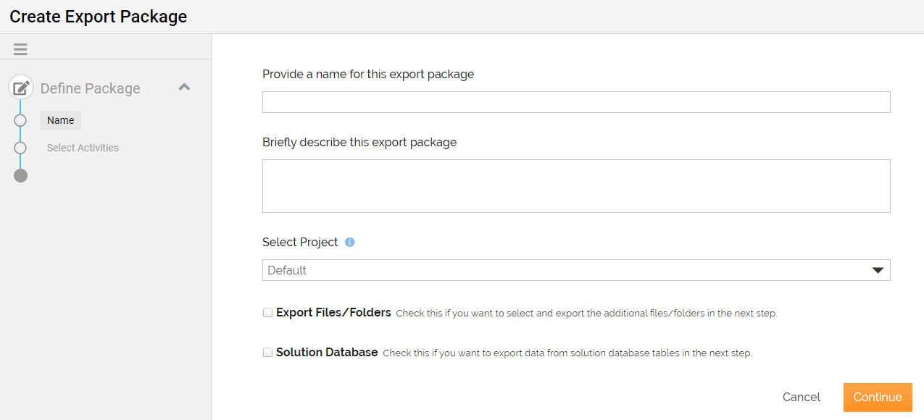
Task: Click the Select Activities step circle marker
Action: point(20,148)
